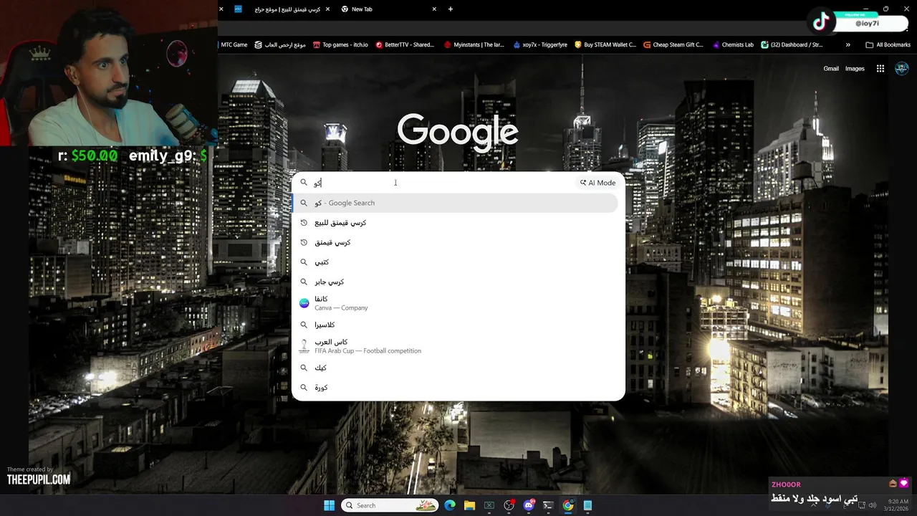Viewport: 917px width, 516px height.
Task: Open the Chemists Lab bookmark
Action: (733, 44)
